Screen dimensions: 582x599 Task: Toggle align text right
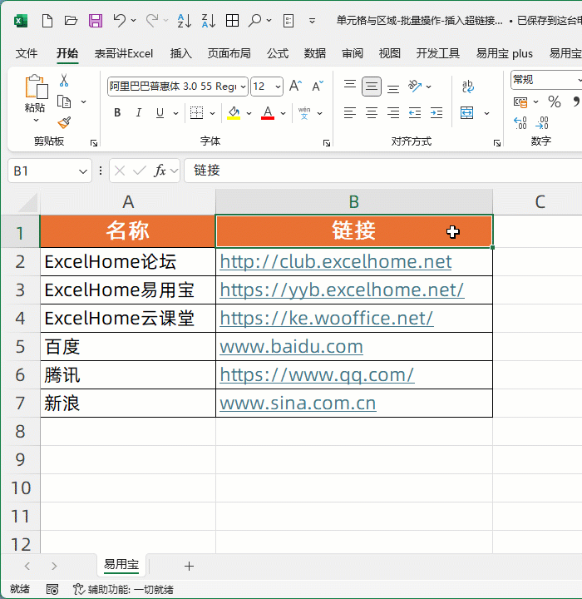click(x=393, y=113)
